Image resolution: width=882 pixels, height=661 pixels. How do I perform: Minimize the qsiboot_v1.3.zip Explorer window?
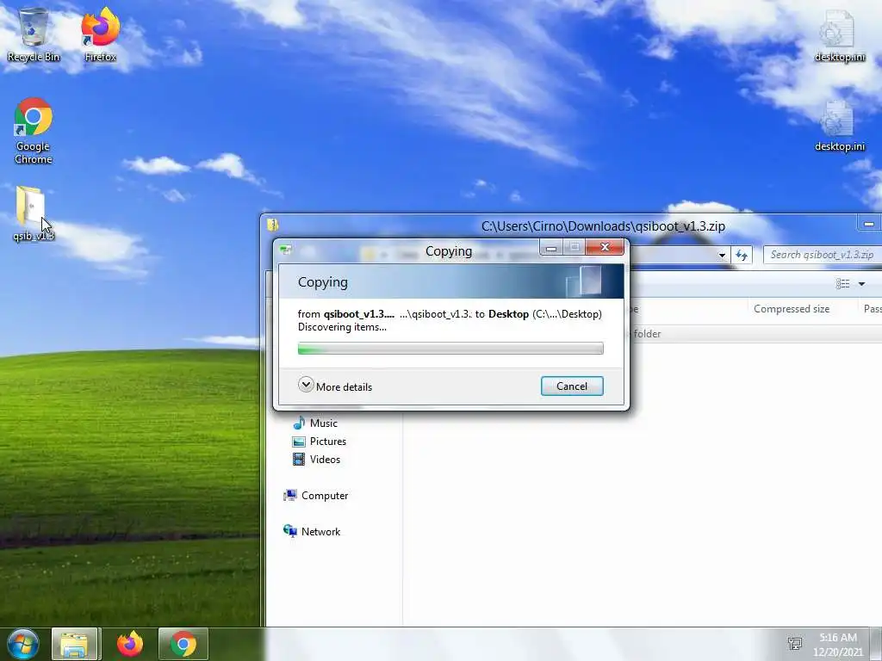point(868,224)
